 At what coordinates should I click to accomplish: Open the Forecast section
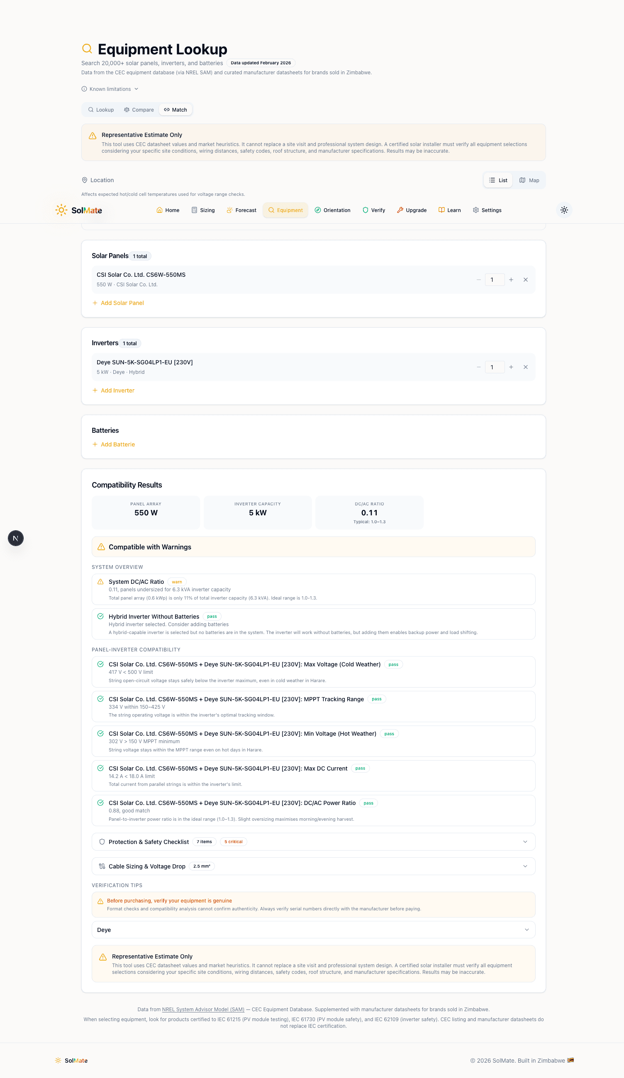[x=241, y=210]
